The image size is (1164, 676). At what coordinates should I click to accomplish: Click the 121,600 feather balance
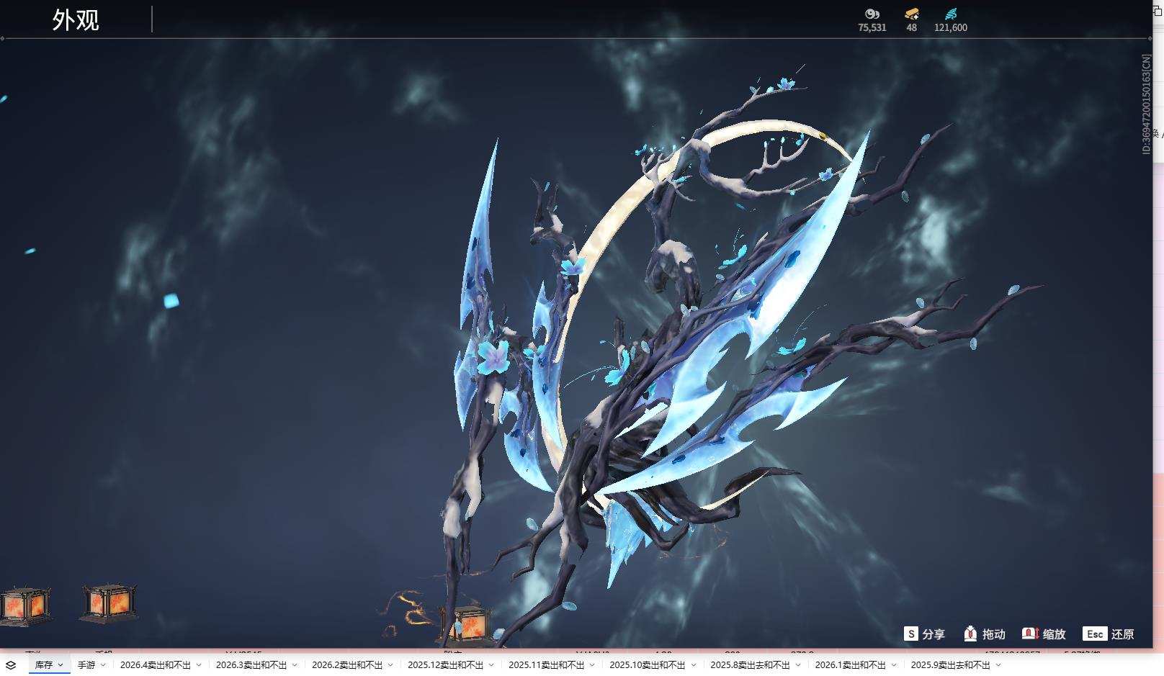point(951,27)
